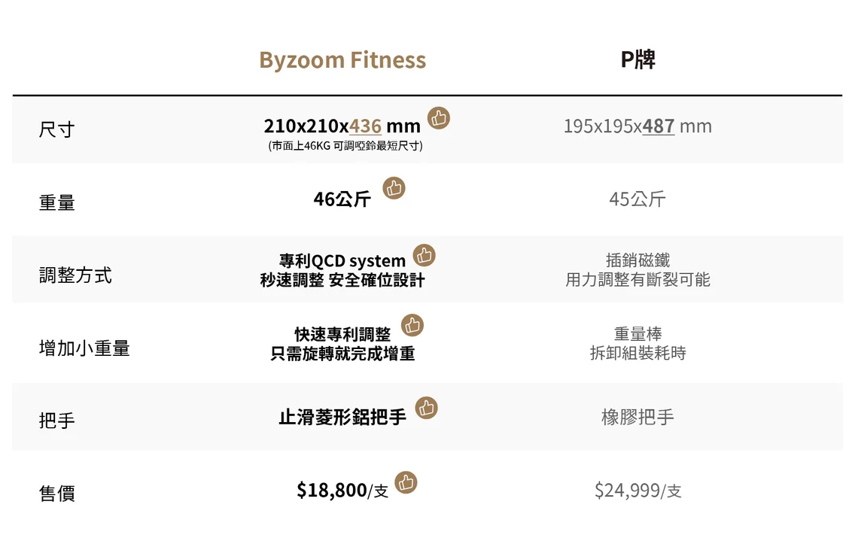
Task: Click the 重量 row label
Action: (x=57, y=202)
